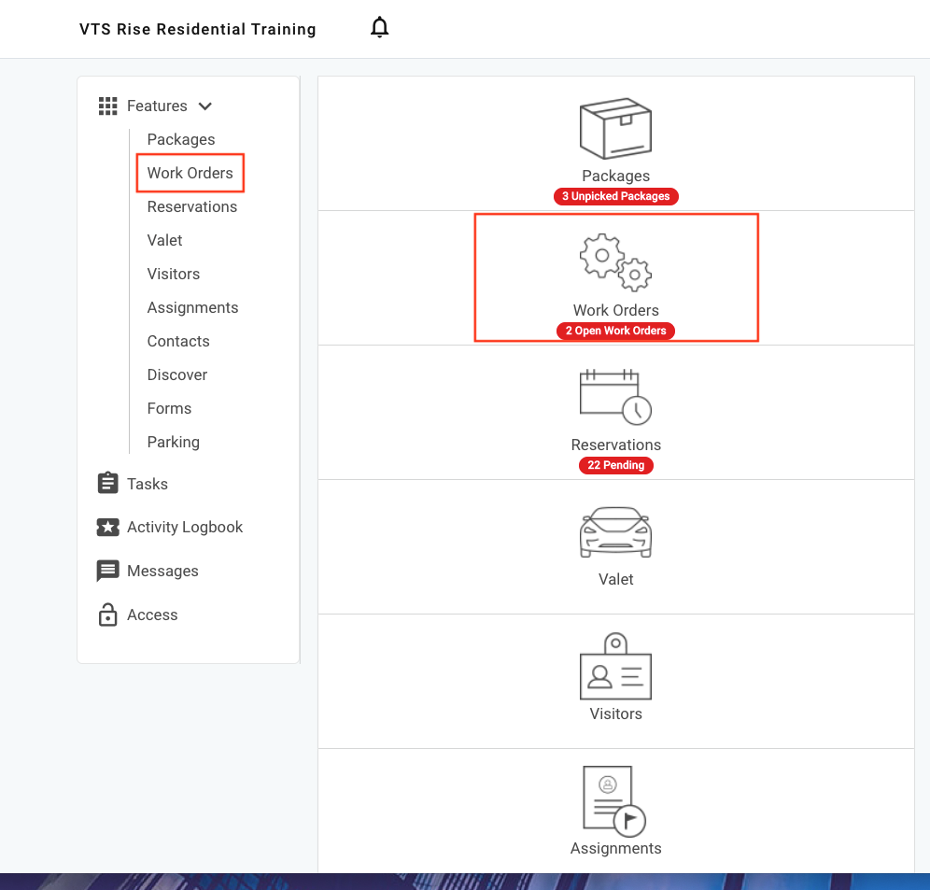Screen dimensions: 930x890
Task: Go to Activity Logbook
Action: click(x=184, y=527)
